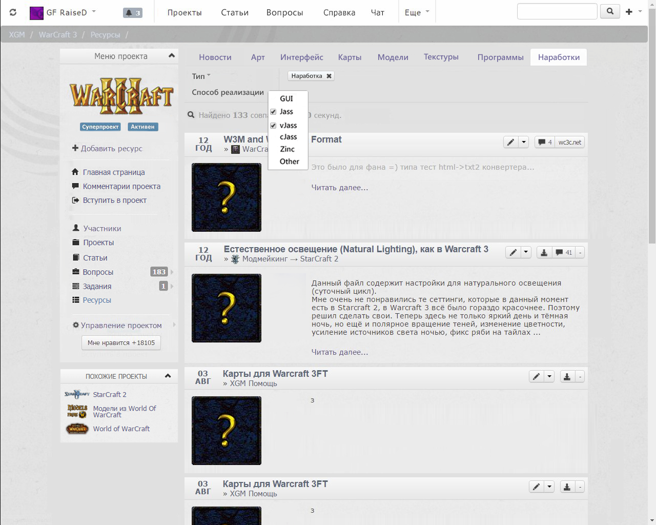Open the wc3c.net link button
Image resolution: width=656 pixels, height=525 pixels.
point(570,142)
